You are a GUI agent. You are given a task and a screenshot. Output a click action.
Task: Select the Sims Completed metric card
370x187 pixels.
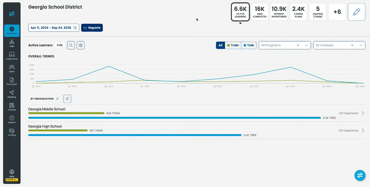click(260, 12)
